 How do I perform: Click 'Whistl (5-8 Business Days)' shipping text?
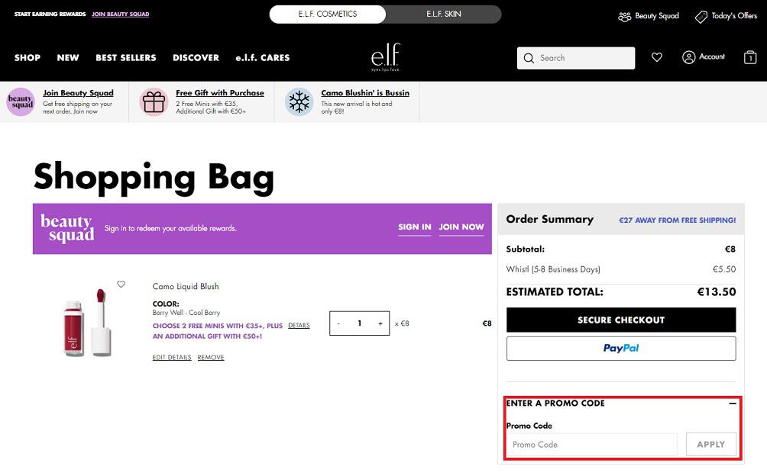point(553,269)
